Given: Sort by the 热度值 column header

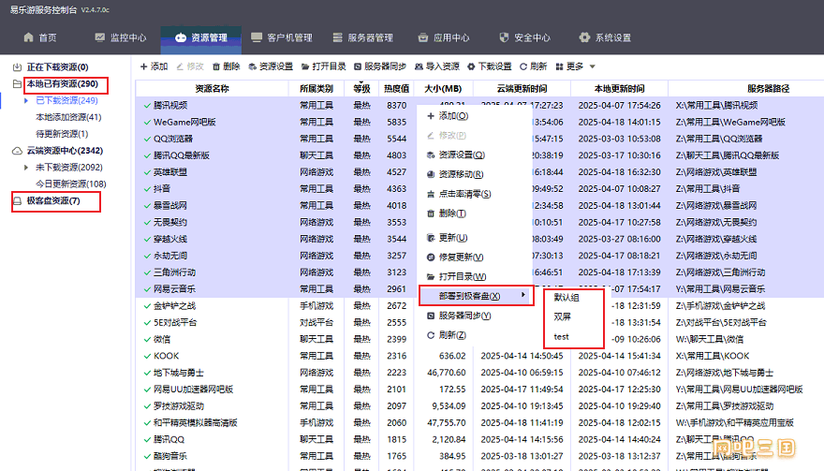Looking at the screenshot, I should [x=396, y=88].
